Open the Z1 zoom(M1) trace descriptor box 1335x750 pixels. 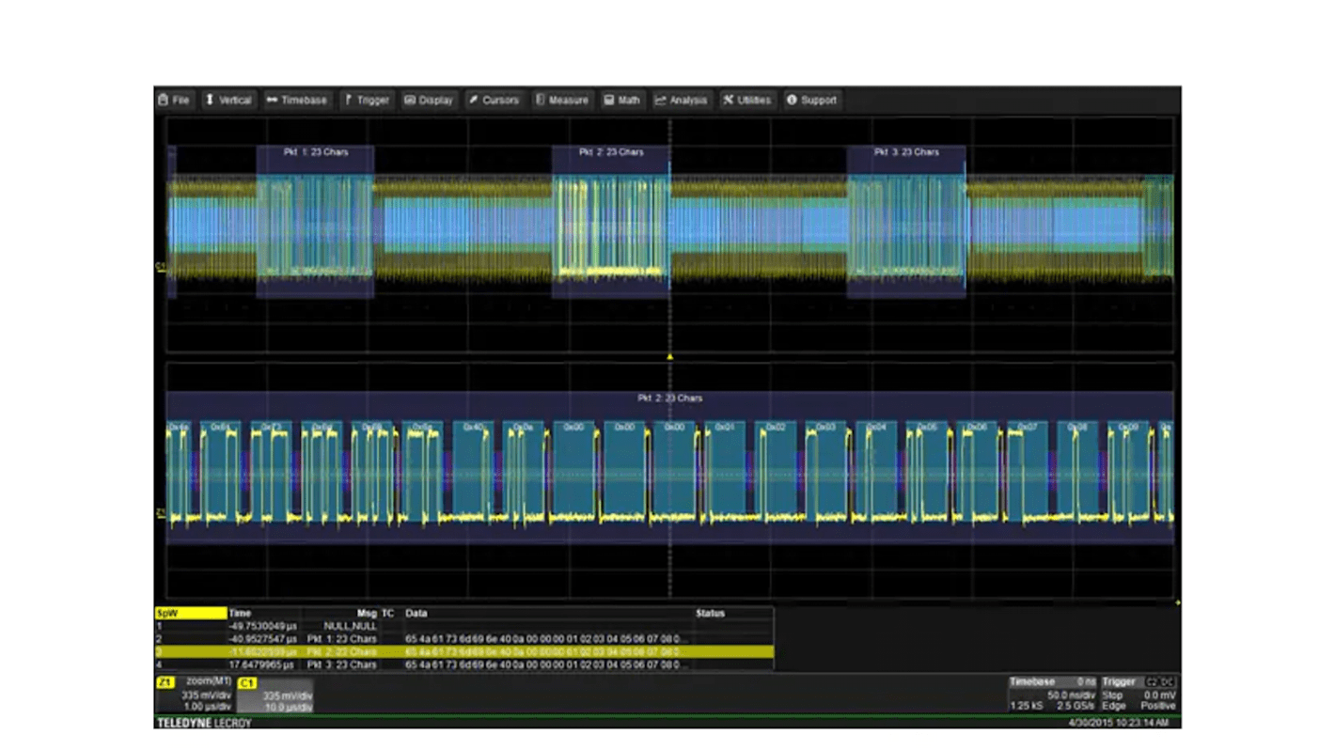(x=195, y=694)
